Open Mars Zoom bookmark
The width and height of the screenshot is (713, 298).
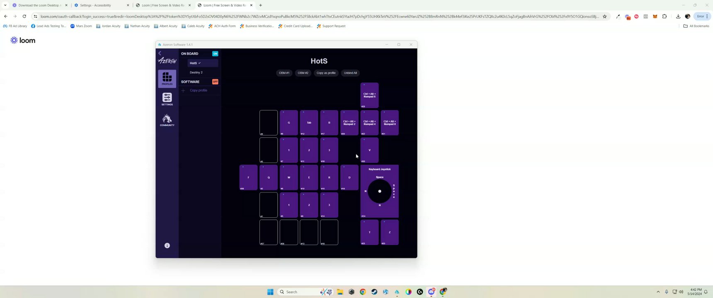[x=81, y=26]
